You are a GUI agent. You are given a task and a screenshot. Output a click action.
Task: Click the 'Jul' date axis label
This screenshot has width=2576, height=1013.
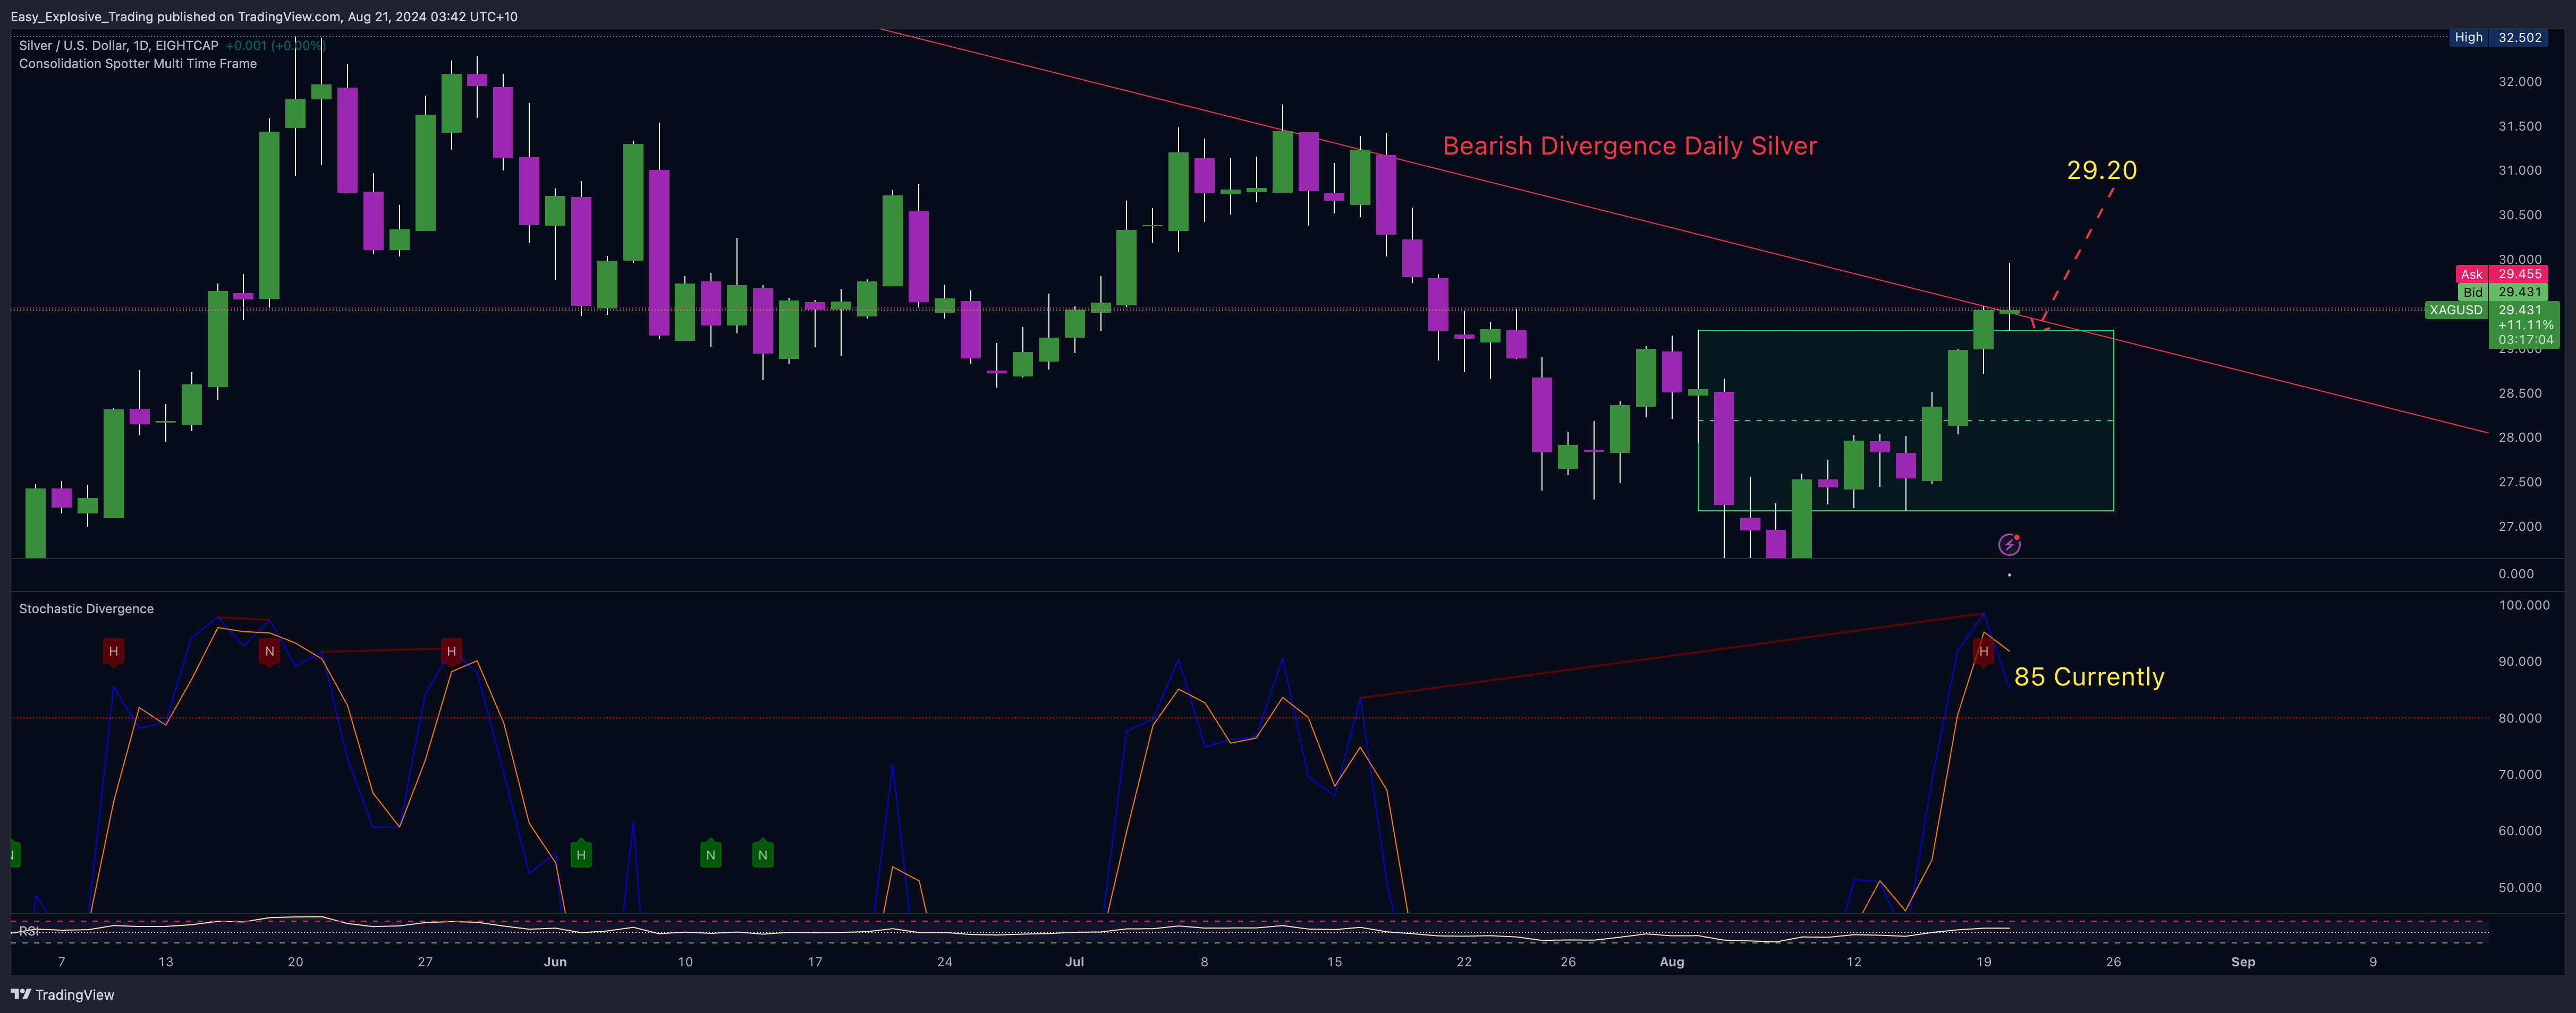[1074, 962]
